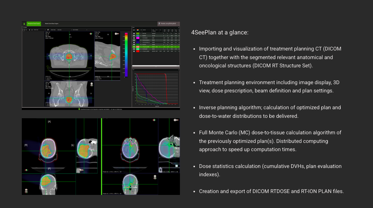Collapse the ROI panel with its header arrow
This screenshot has width=373, height=208.
coord(179,27)
